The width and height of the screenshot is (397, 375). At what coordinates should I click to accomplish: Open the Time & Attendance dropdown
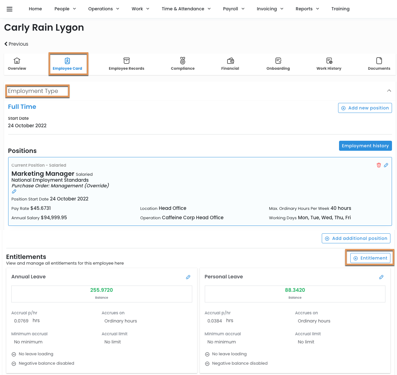click(x=186, y=9)
